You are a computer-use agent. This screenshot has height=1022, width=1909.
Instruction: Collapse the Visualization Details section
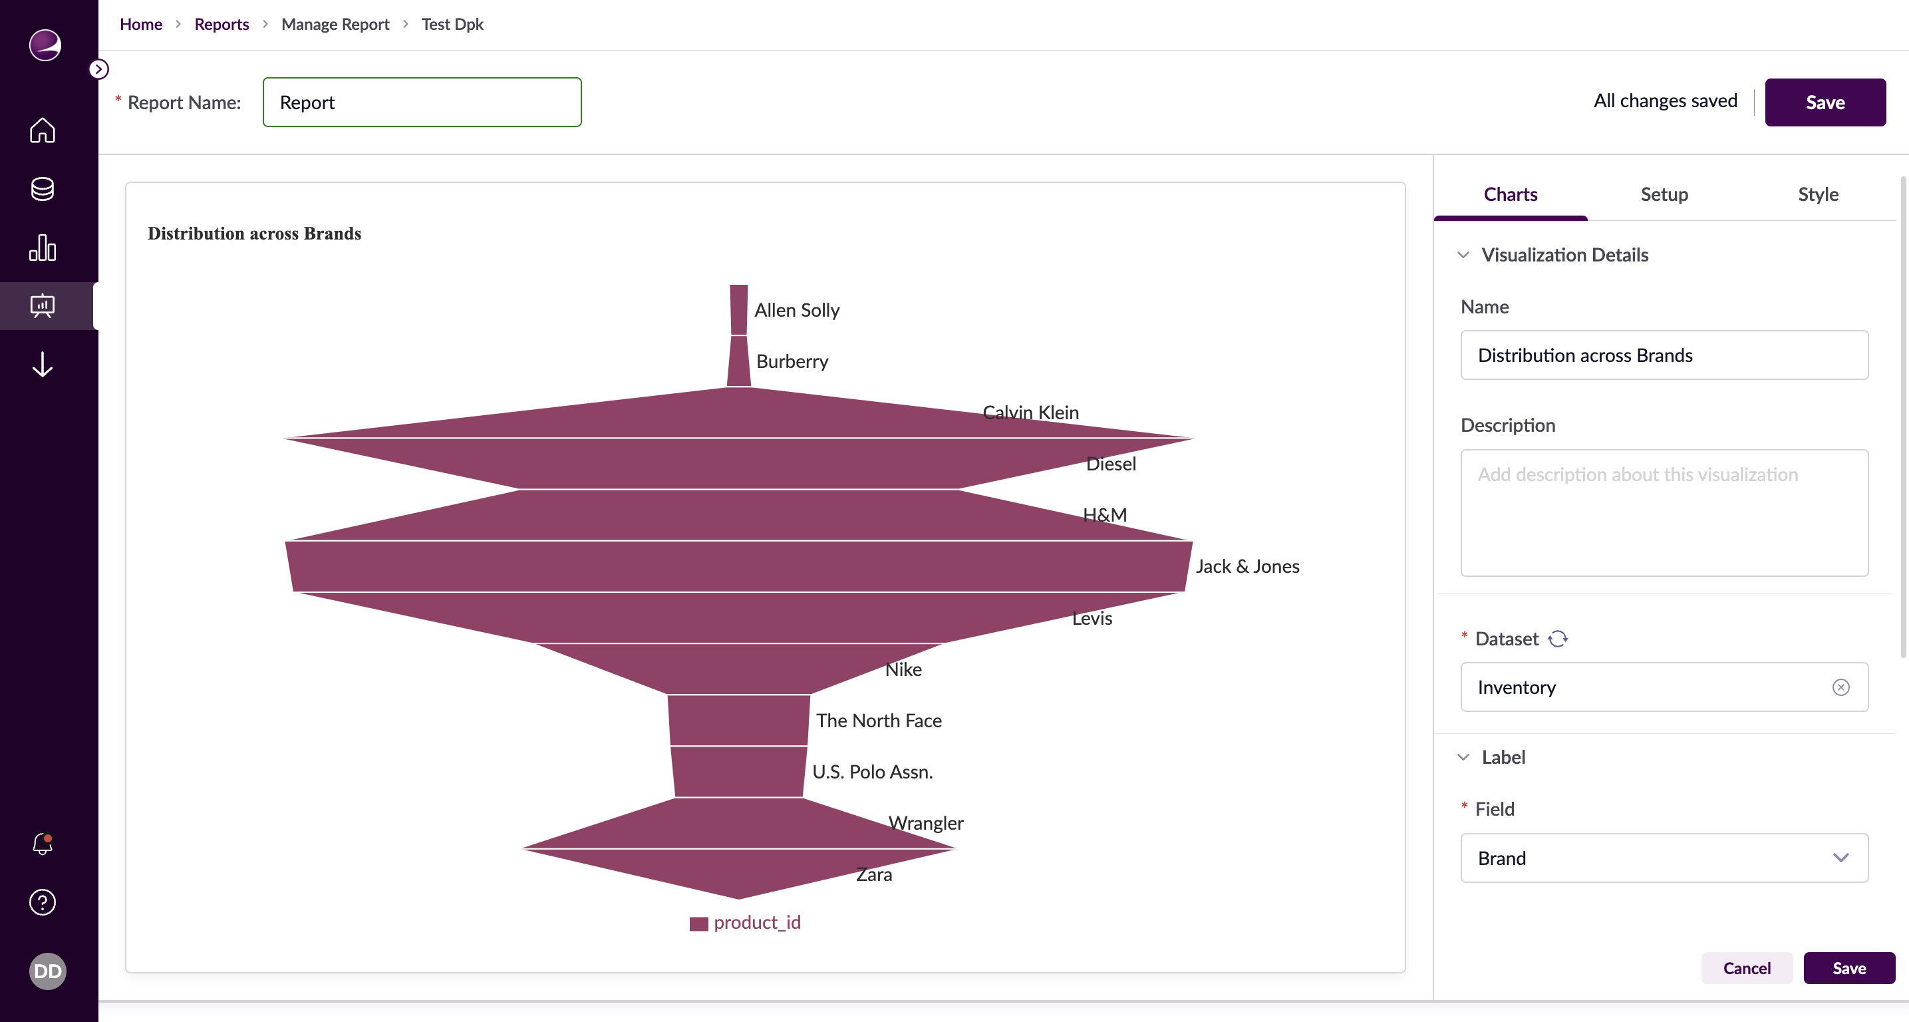pos(1463,255)
